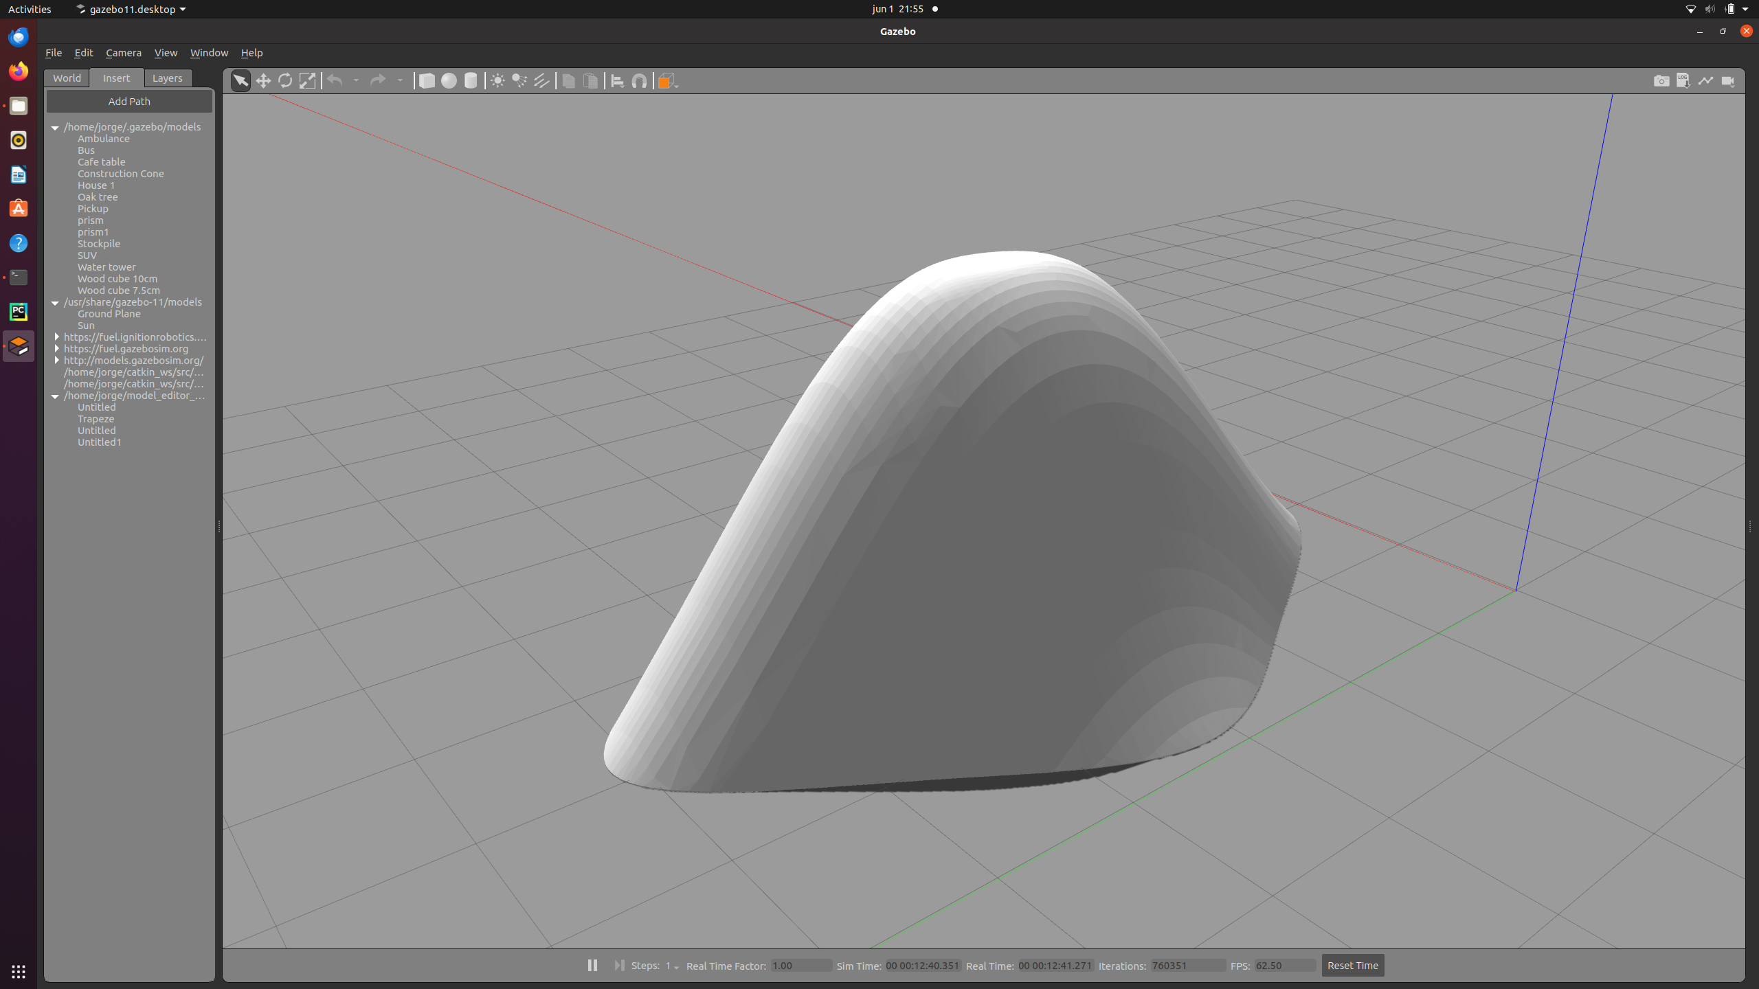Take a screenshot with camera icon

click(1661, 81)
